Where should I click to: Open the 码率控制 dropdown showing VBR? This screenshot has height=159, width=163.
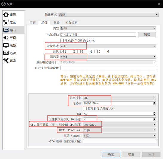point(119,98)
